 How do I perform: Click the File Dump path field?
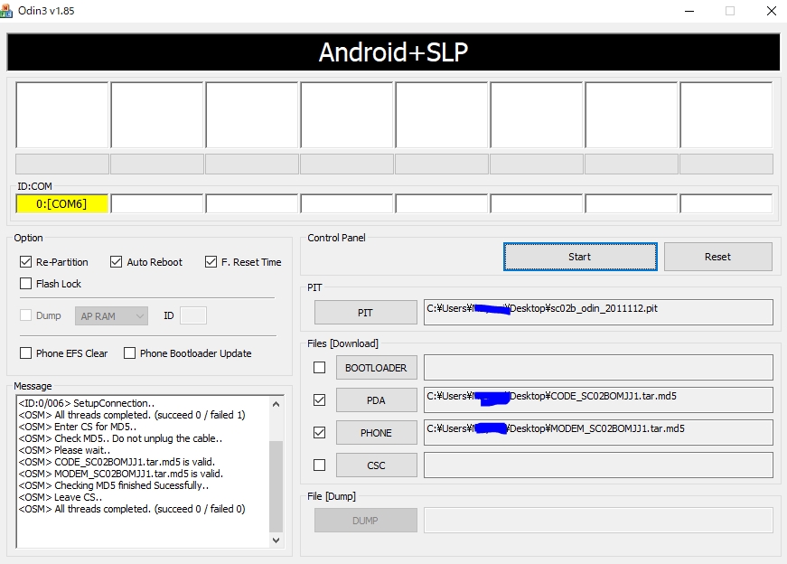coord(598,521)
